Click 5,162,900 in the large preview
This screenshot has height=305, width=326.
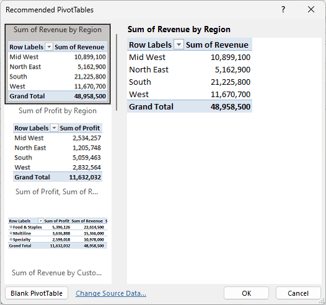tap(232, 70)
